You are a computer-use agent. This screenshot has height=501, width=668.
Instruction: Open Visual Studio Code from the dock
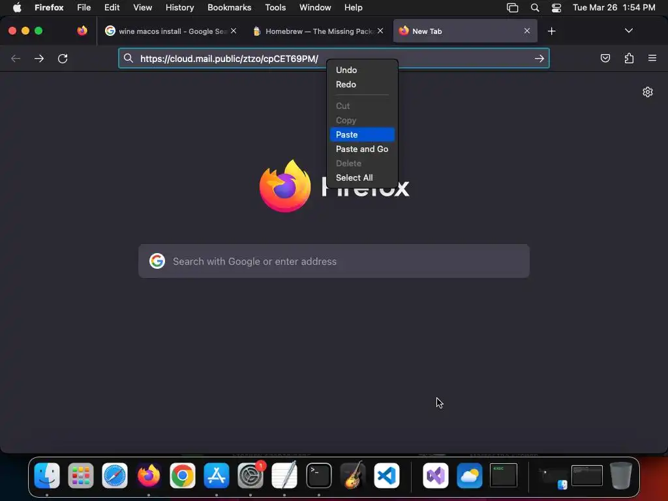(387, 476)
